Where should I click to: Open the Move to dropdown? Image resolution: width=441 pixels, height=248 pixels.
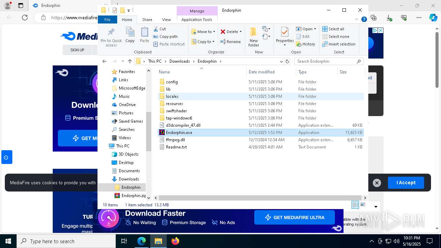203,32
